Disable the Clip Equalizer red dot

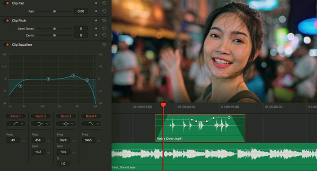click(x=7, y=44)
